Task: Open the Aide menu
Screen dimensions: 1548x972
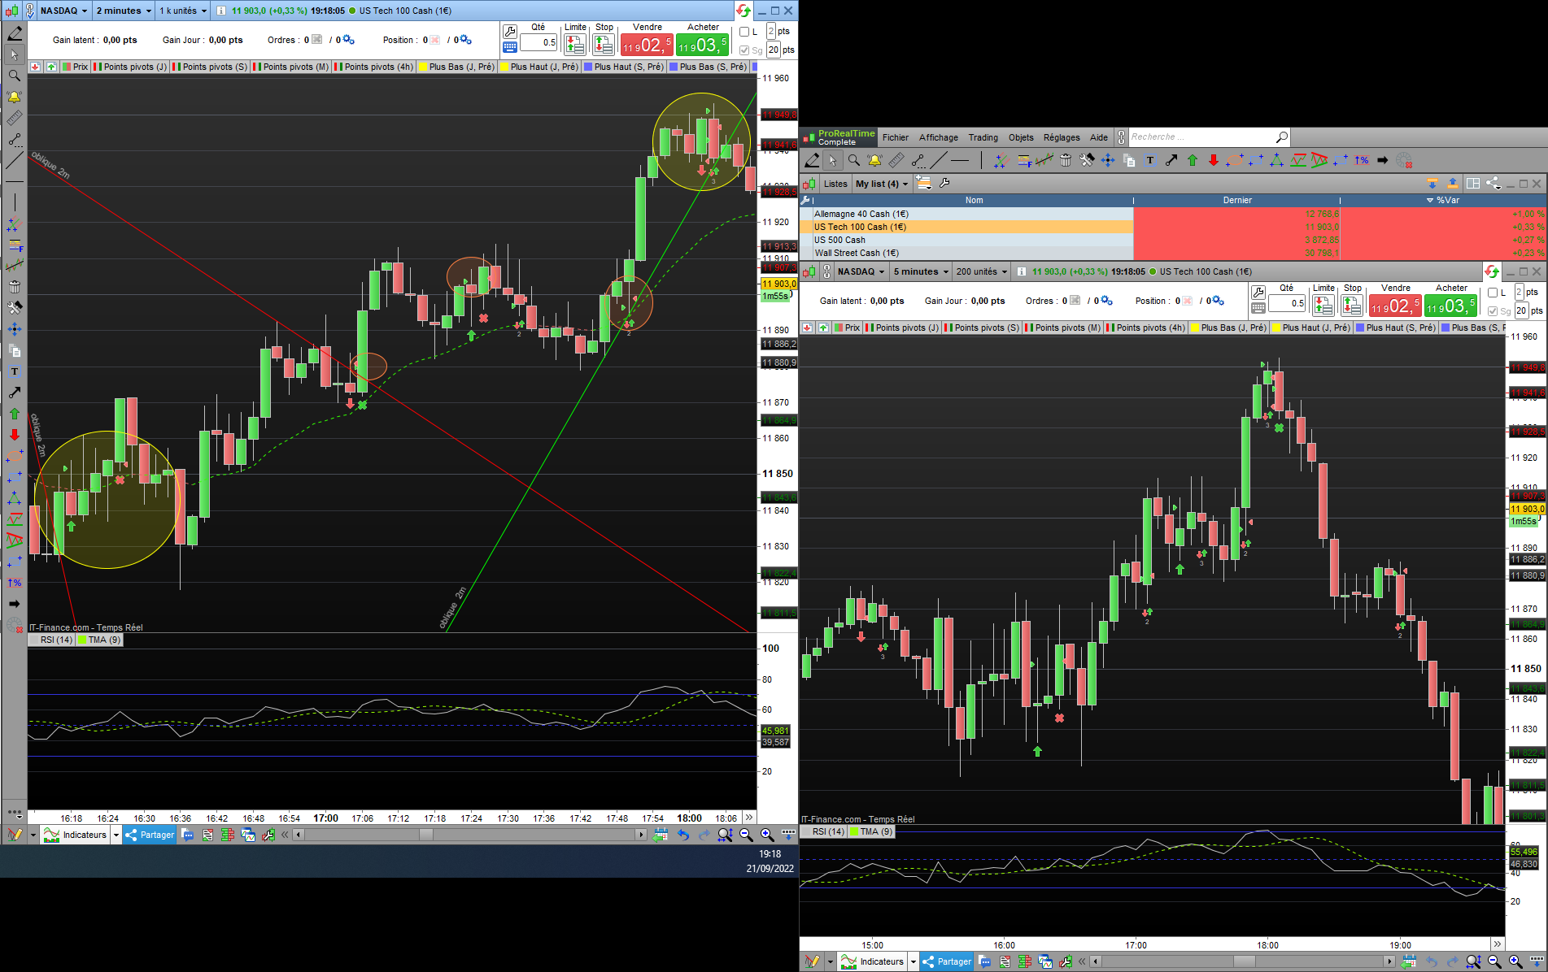Action: [x=1099, y=137]
